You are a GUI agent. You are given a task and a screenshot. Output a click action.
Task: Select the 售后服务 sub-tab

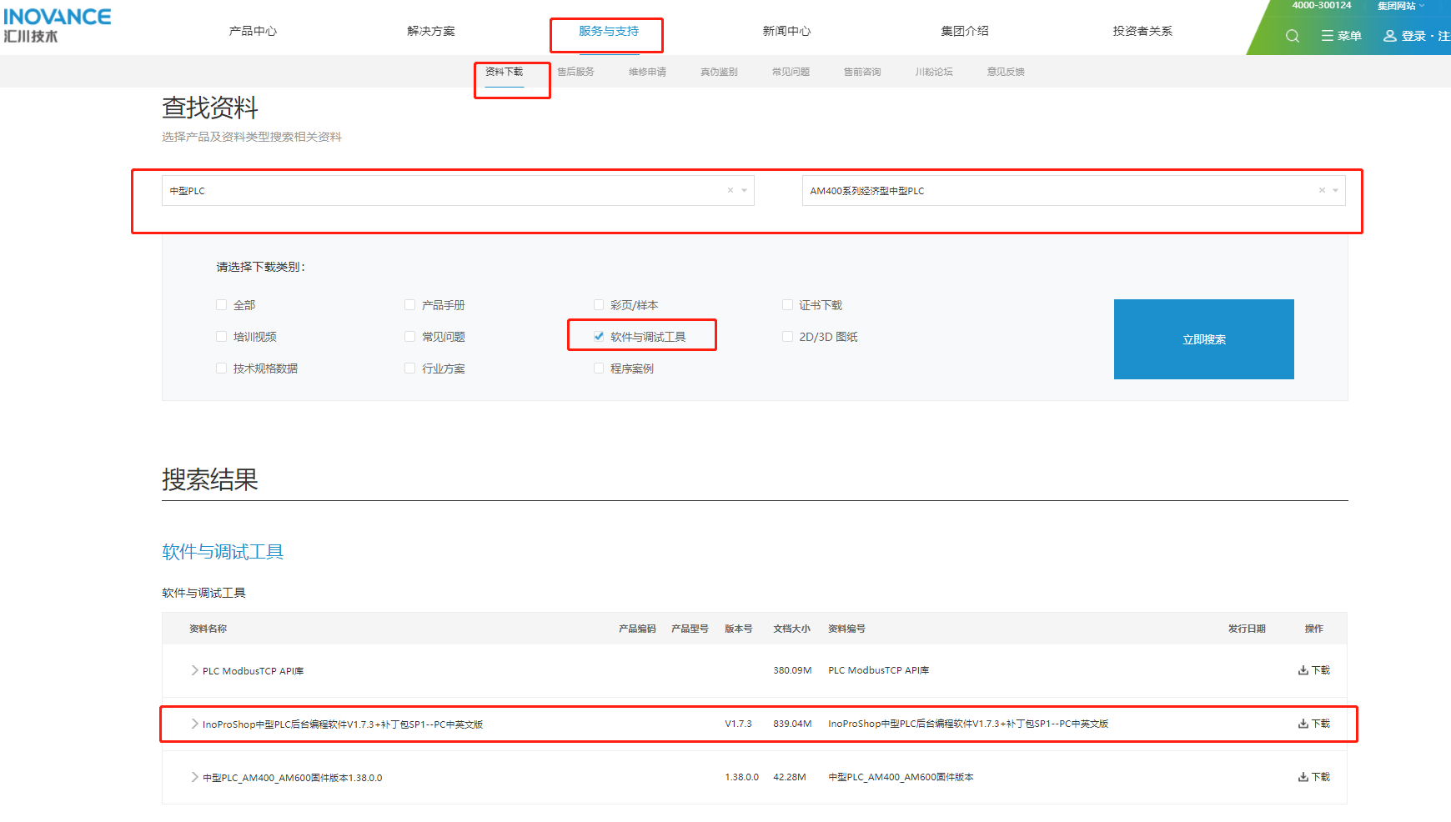pyautogui.click(x=575, y=72)
